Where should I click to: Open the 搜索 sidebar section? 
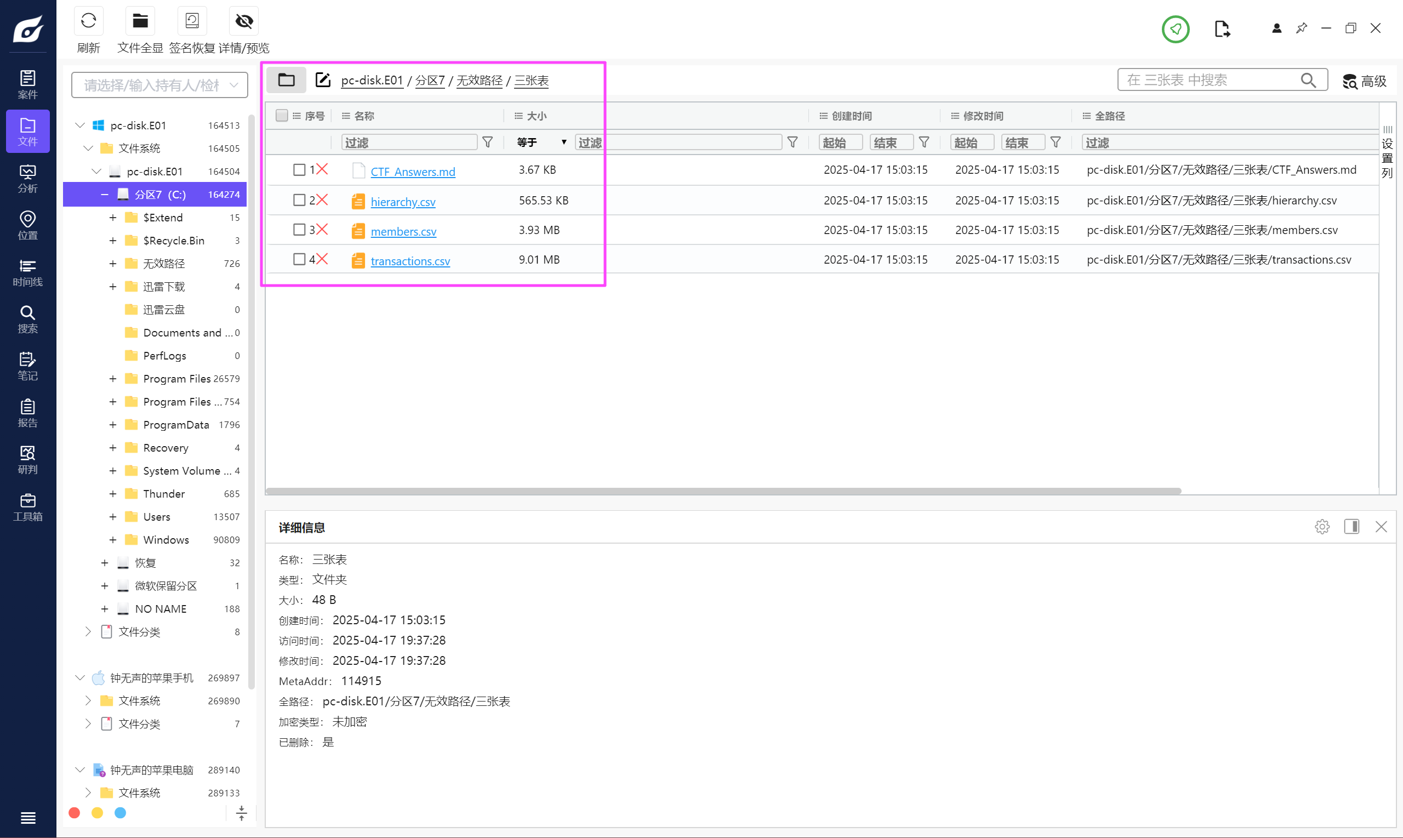click(x=27, y=319)
